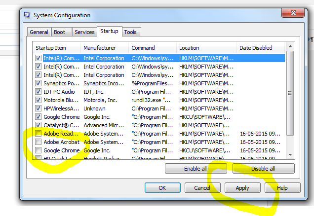This screenshot has height=216, width=314.
Task: Sort by Manufacturer column header
Action: coord(105,48)
